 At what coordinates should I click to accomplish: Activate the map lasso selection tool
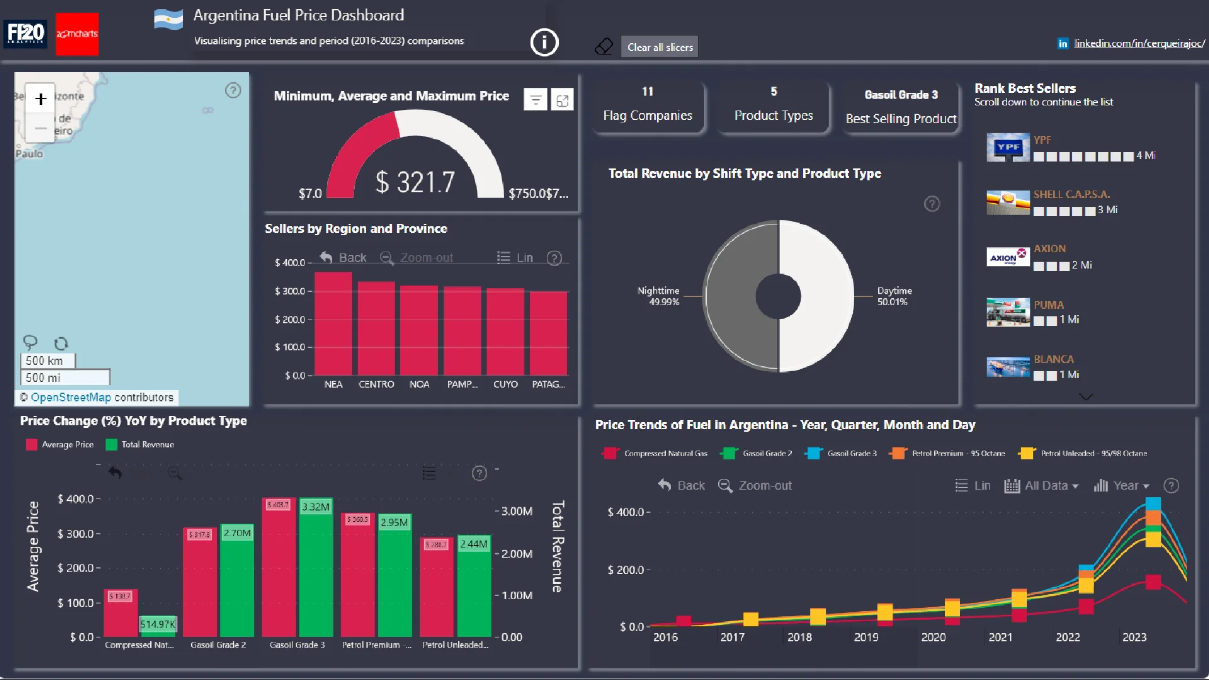point(30,343)
